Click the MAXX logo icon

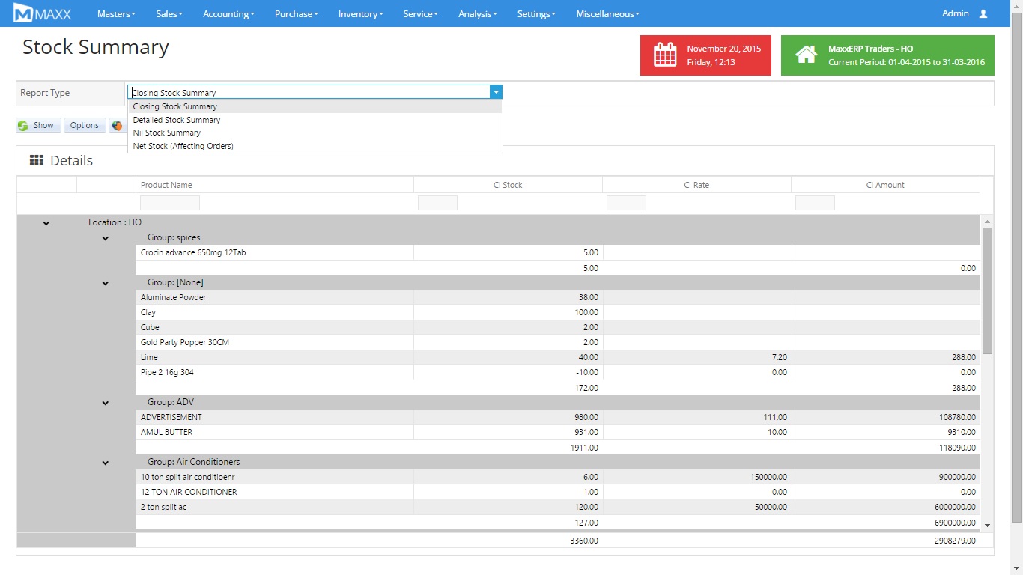coord(23,13)
